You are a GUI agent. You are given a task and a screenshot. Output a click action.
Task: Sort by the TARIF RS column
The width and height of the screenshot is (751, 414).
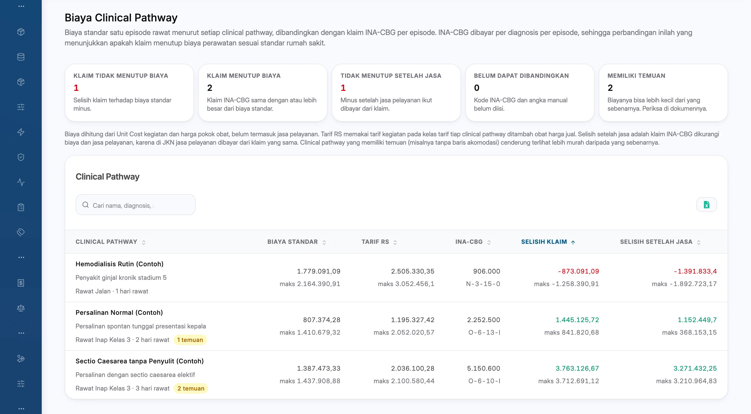379,242
